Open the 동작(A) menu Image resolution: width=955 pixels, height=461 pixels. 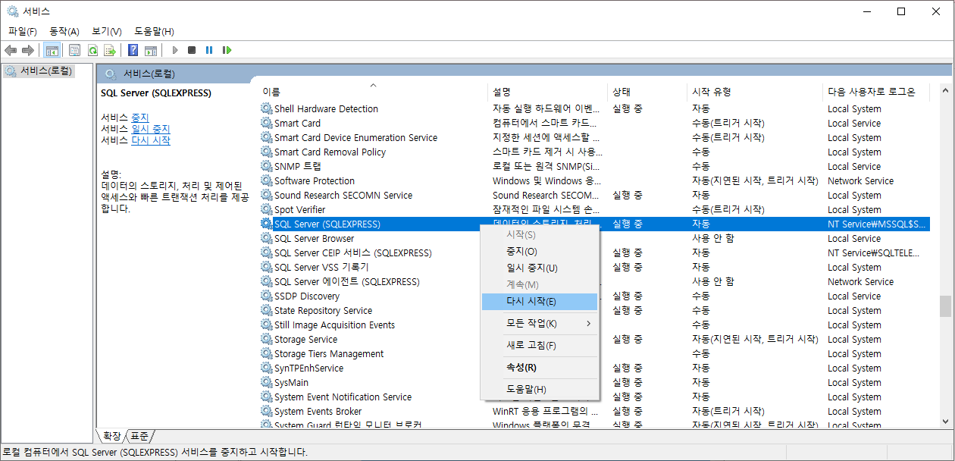[x=64, y=31]
